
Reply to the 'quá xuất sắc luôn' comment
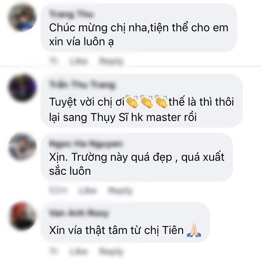[x=120, y=190]
